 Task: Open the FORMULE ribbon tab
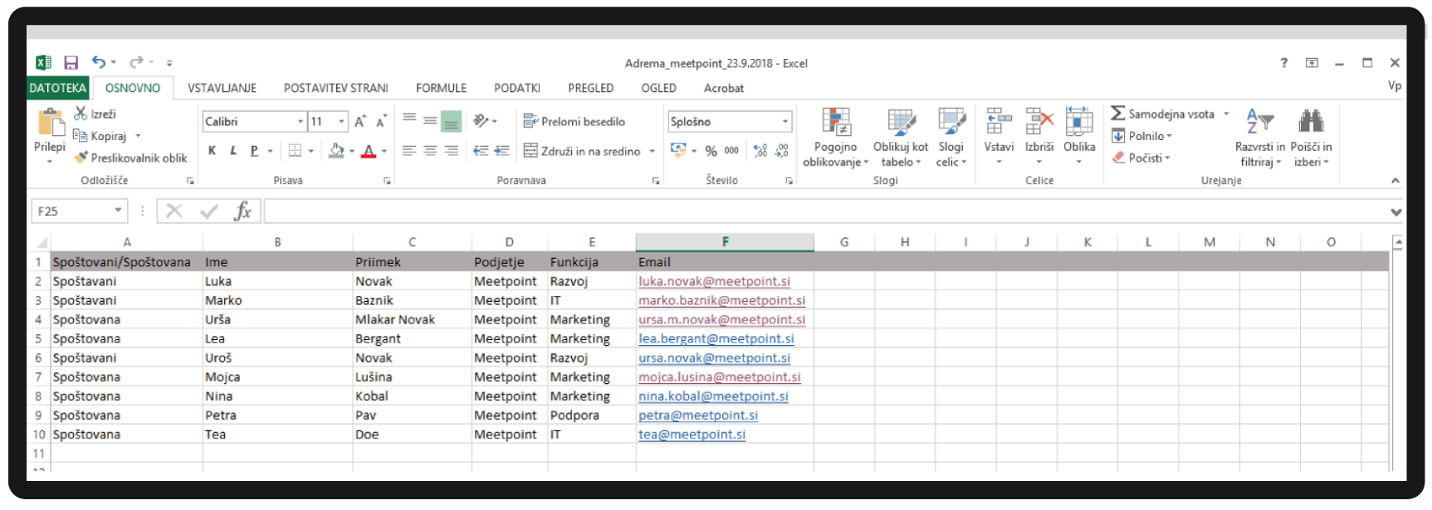click(441, 88)
